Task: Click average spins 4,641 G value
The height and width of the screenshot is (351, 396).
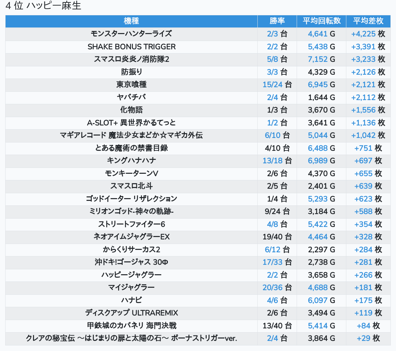Action: click(322, 34)
